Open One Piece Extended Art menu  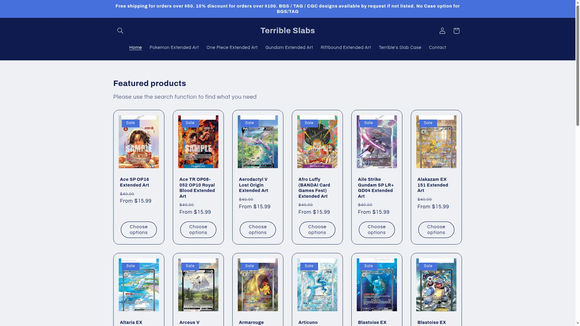pyautogui.click(x=232, y=47)
